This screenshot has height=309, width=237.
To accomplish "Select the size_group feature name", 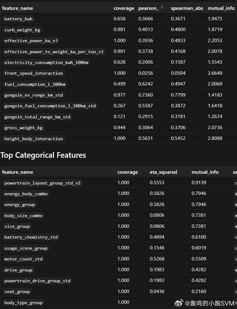I will [x=17, y=226].
